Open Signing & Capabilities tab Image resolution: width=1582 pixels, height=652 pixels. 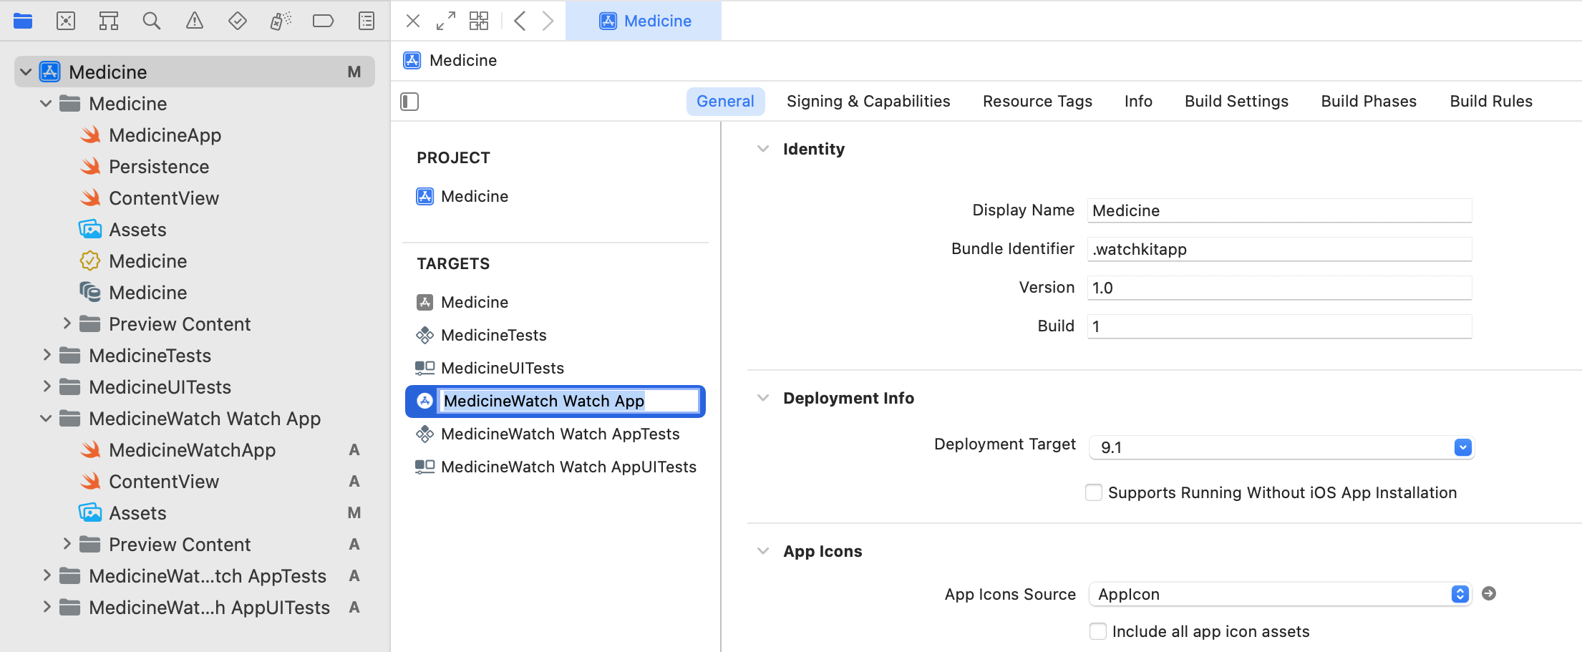click(x=868, y=102)
